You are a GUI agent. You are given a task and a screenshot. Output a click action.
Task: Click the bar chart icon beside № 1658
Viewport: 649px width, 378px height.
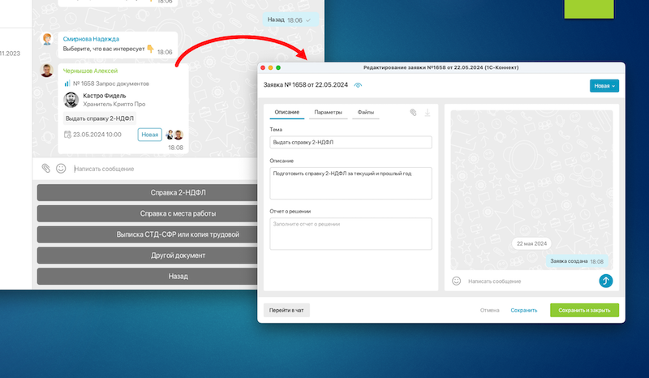coord(67,84)
